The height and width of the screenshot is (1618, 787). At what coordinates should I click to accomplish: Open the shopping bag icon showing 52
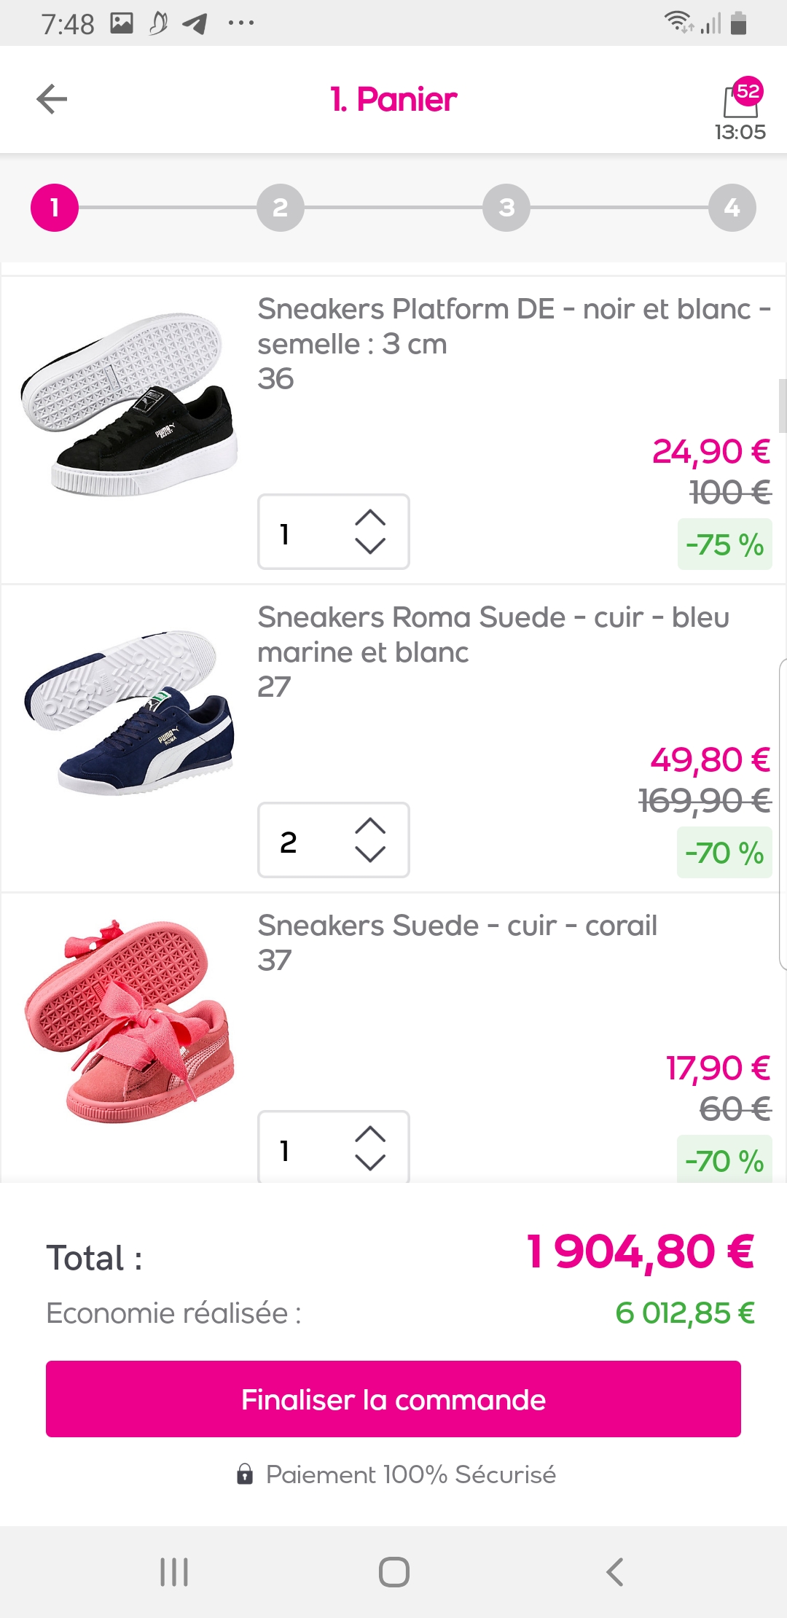coord(740,101)
